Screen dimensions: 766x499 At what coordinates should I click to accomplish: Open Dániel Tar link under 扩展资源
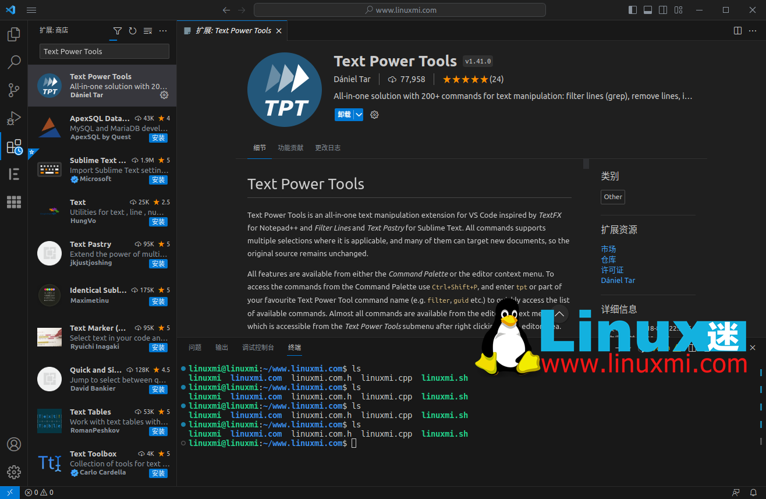618,281
